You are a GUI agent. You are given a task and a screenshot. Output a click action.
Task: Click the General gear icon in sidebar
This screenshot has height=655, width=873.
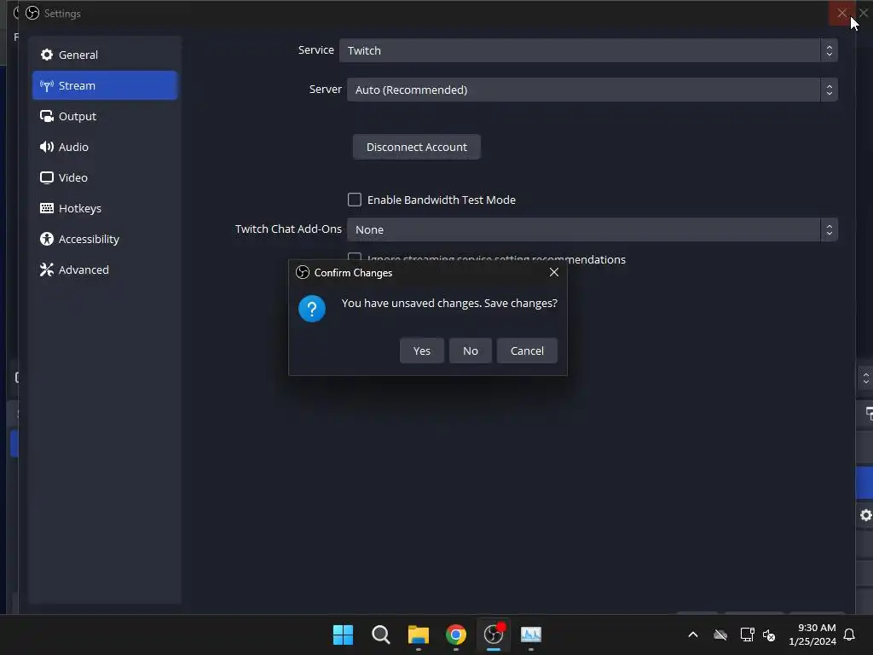click(47, 55)
